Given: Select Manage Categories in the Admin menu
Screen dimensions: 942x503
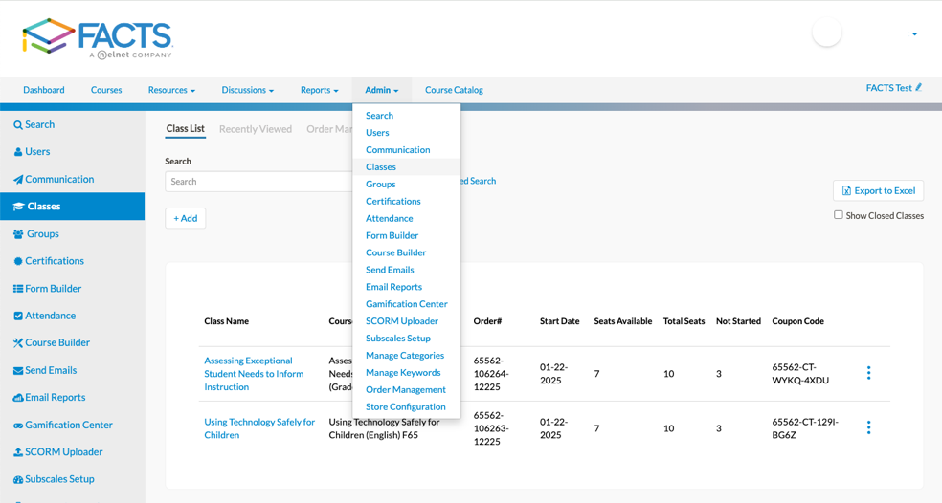Looking at the screenshot, I should coord(405,356).
